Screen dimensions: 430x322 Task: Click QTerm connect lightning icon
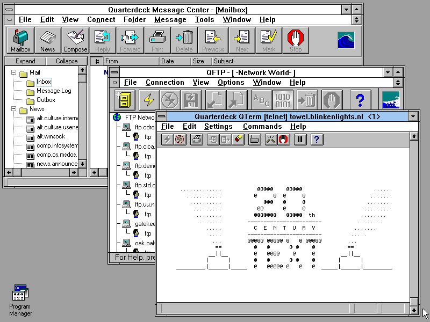click(167, 140)
